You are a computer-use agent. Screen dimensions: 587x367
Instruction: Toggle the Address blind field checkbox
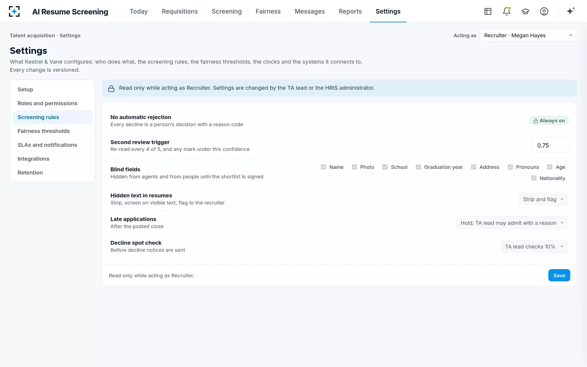474,167
